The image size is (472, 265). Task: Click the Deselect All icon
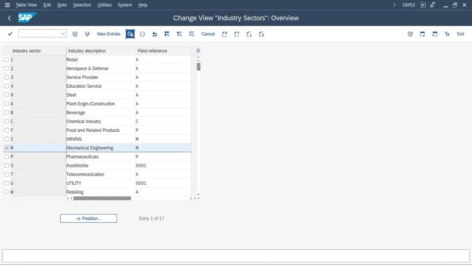coord(191,34)
